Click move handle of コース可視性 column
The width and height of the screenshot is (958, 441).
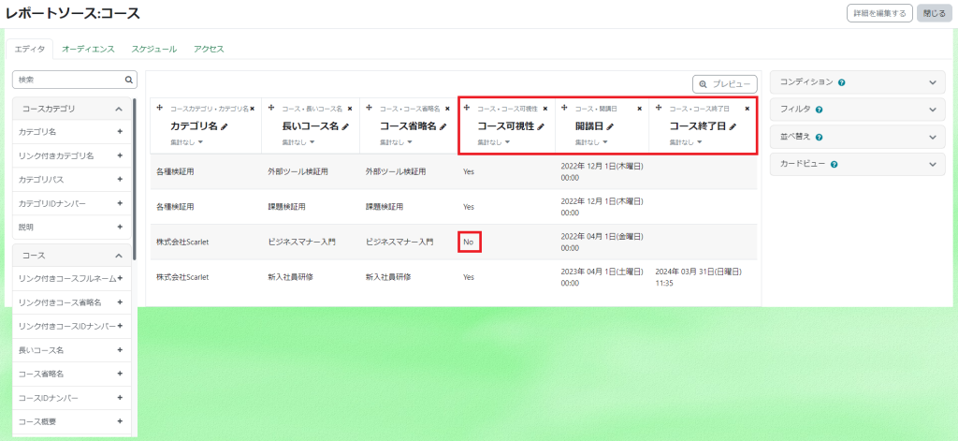coord(467,108)
